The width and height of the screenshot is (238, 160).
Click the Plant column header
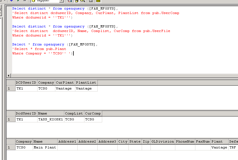(220, 141)
